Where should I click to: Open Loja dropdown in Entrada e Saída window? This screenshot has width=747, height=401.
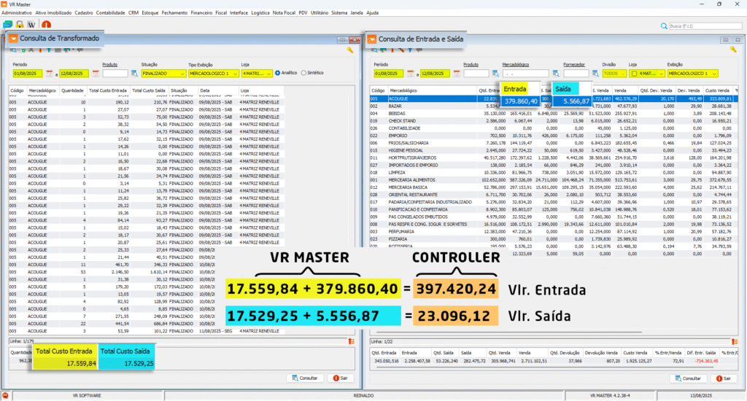pyautogui.click(x=646, y=74)
